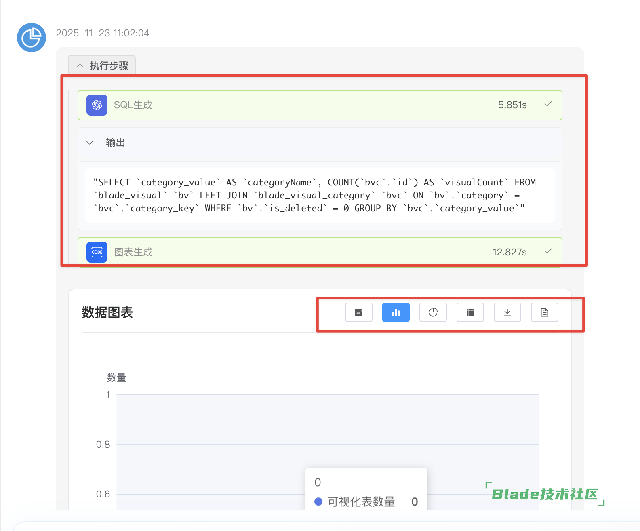Show data as table grid
640x531 pixels.
pyautogui.click(x=470, y=312)
